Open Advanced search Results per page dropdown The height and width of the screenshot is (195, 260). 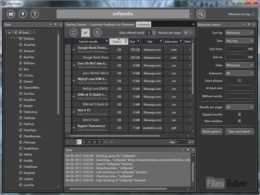click(x=239, y=107)
